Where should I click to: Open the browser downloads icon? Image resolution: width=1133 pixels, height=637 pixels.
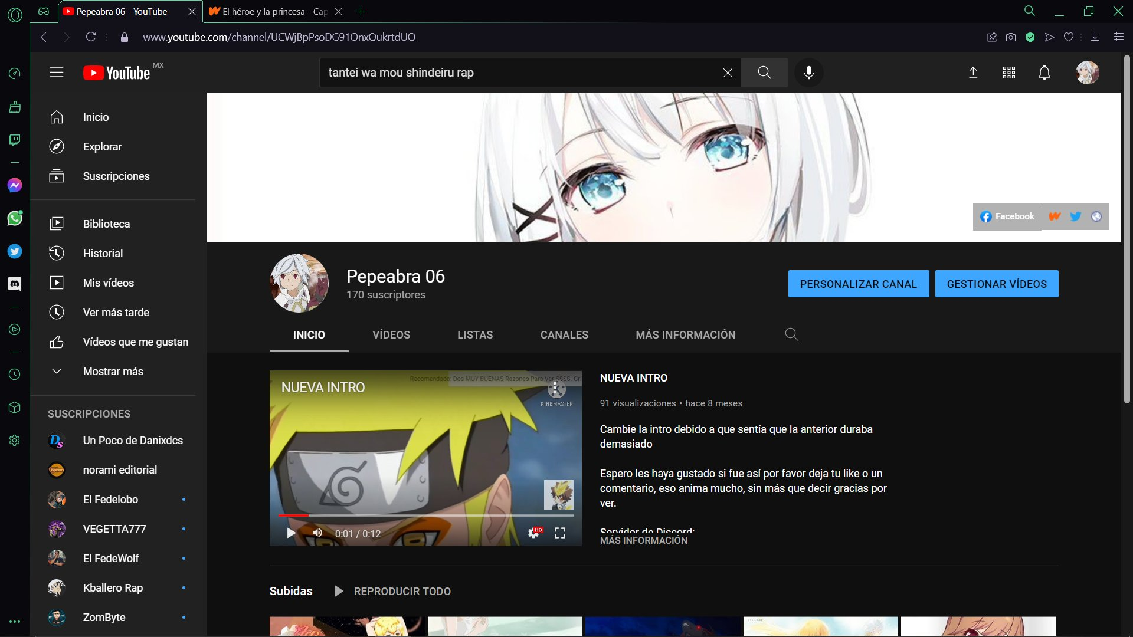tap(1095, 37)
